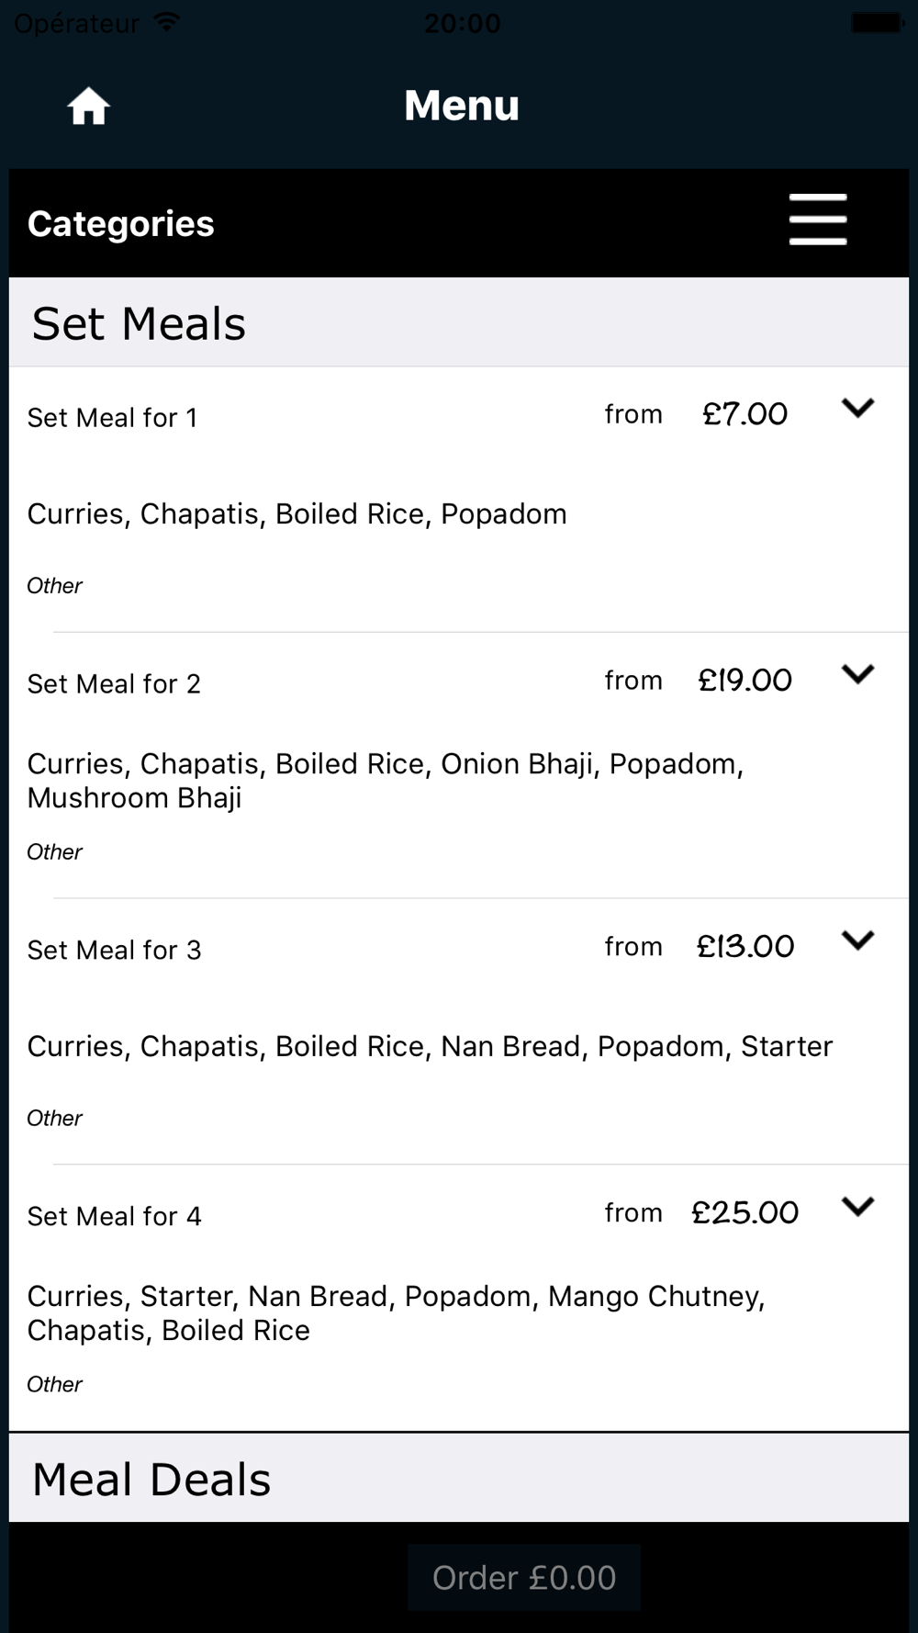Tap the home icon
This screenshot has height=1633, width=918.
click(x=88, y=107)
